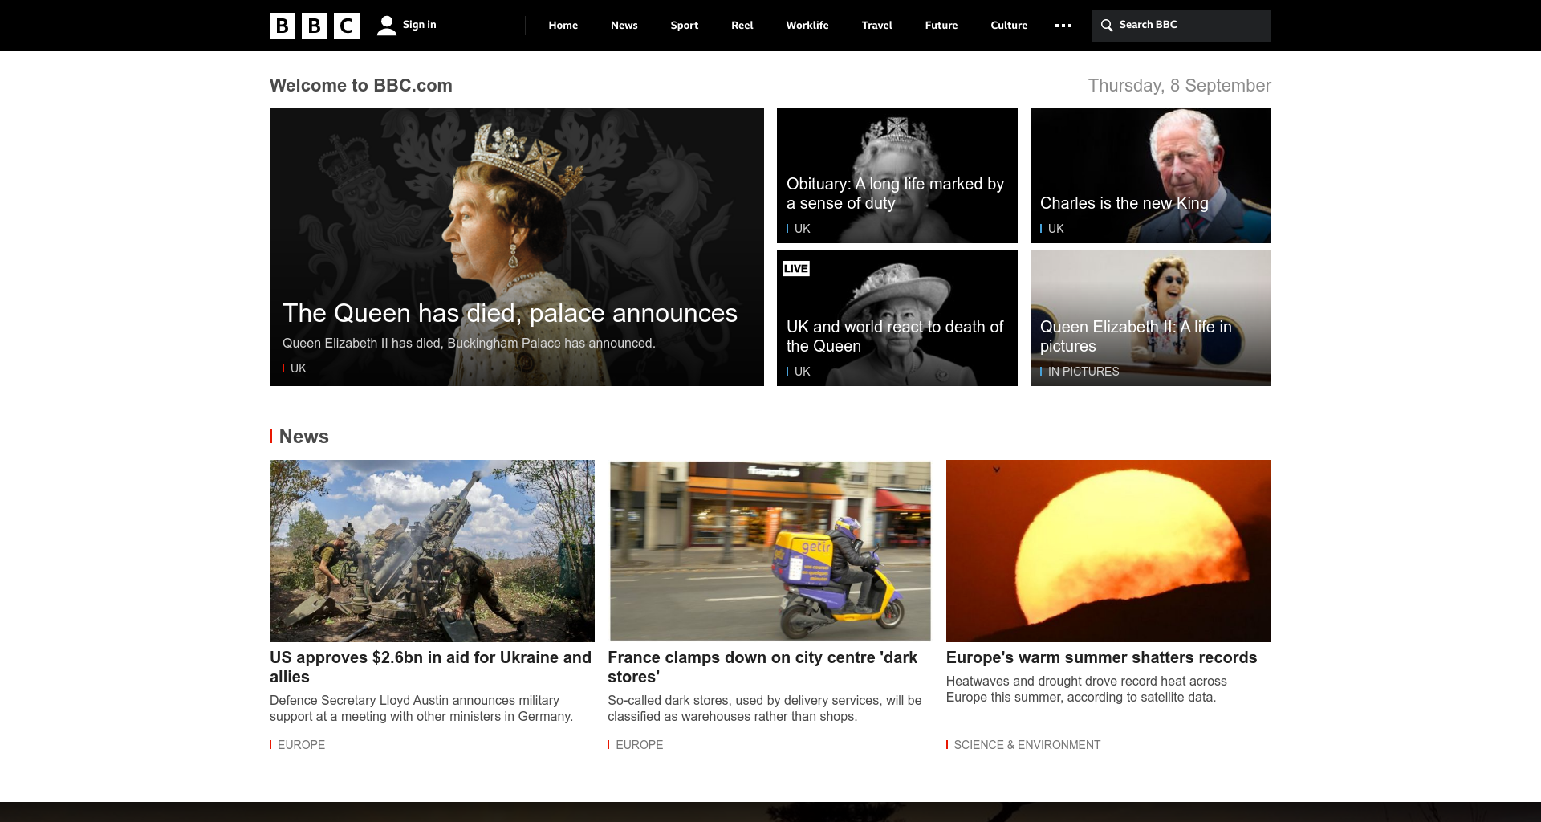
Task: Click the Getir delivery scooter image
Action: click(x=770, y=551)
